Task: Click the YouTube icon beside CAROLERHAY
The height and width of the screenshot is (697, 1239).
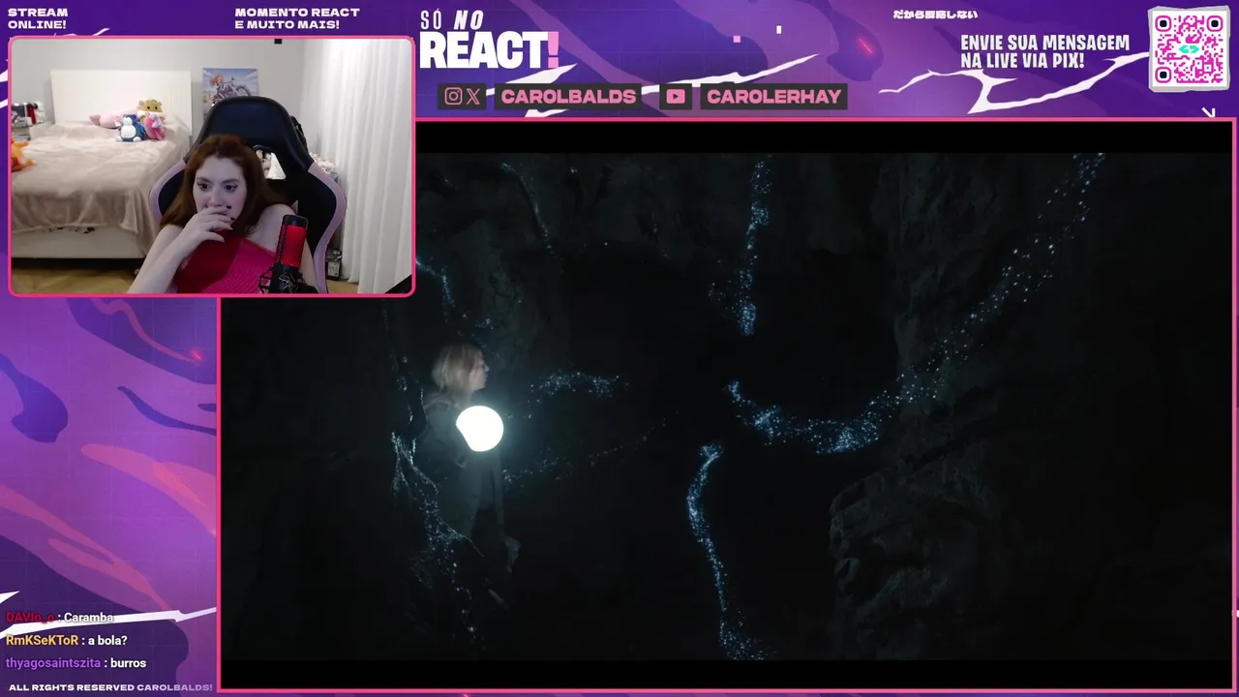Action: point(676,96)
